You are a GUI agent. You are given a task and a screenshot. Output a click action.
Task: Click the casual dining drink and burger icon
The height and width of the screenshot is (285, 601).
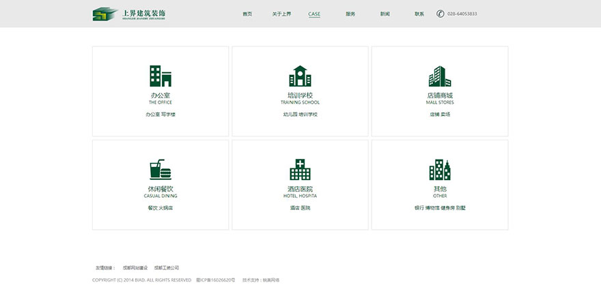pos(160,169)
